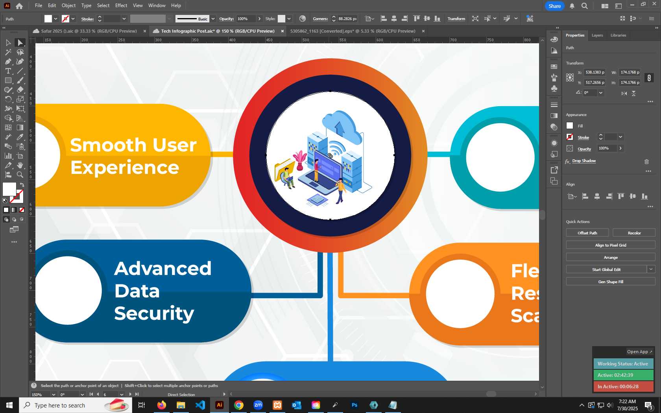Expand brush definition Basic dropdown
Viewport: 661px width, 413px height.
(213, 18)
